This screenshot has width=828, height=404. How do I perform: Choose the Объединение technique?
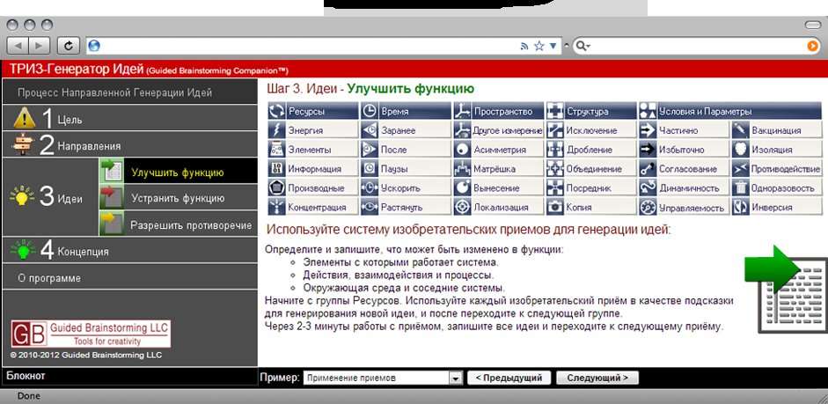591,168
